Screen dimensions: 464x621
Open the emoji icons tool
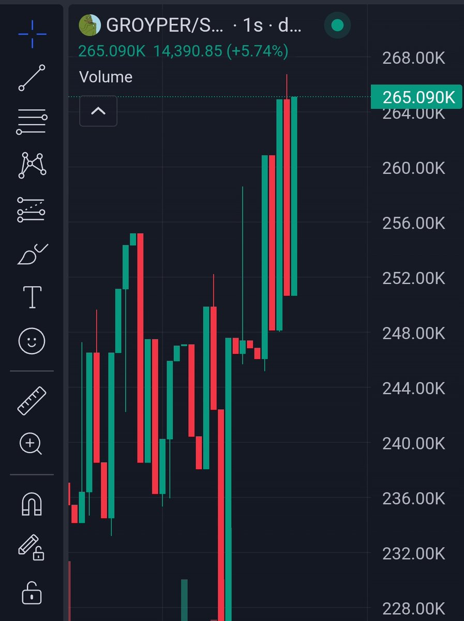coord(32,341)
